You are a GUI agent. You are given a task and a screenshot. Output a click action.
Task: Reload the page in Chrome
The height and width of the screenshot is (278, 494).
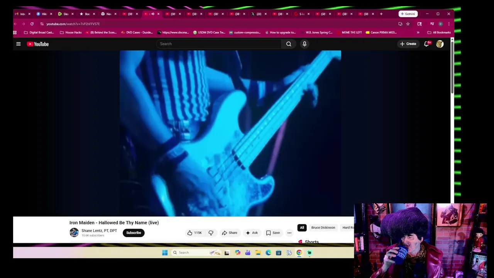[x=32, y=24]
